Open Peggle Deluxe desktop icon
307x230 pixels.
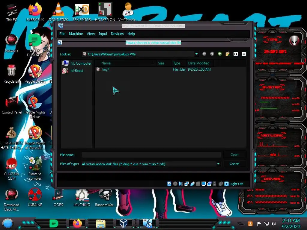tap(35, 74)
